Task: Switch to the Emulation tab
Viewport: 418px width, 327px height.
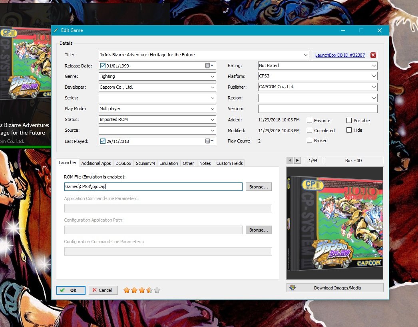Action: pos(169,163)
